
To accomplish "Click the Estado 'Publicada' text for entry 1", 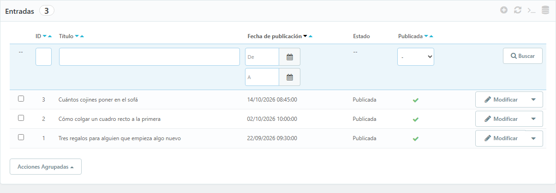I will point(365,138).
